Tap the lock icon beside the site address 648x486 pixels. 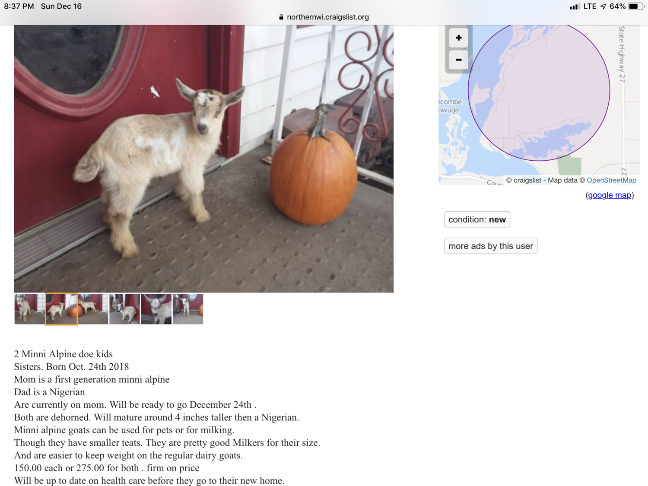tap(281, 17)
